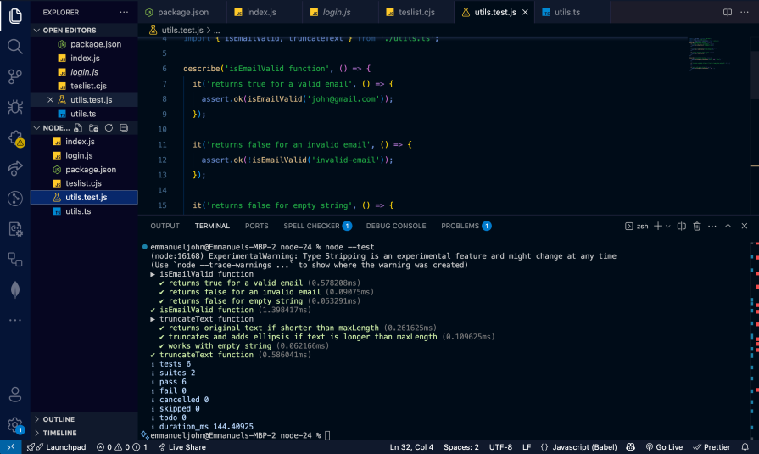
Task: Switch to login.js editor tab
Action: tap(340, 12)
